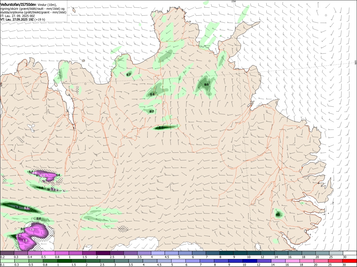Screen dimensions: 357x267
Task: Pick the 3 grey-green swatch in the lower legend row
Action: coord(122,261)
